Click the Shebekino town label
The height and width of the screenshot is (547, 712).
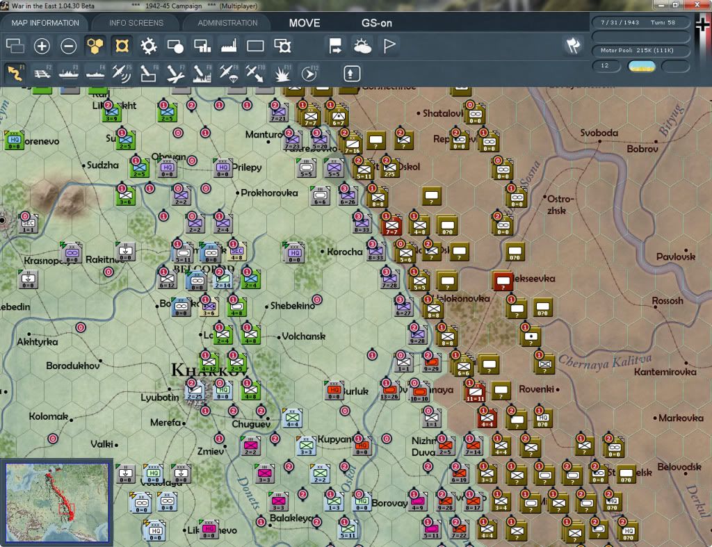point(293,306)
